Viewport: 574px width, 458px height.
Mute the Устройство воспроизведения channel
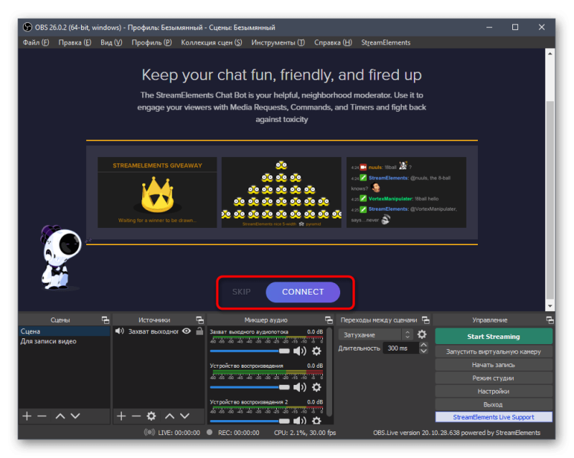(x=300, y=387)
